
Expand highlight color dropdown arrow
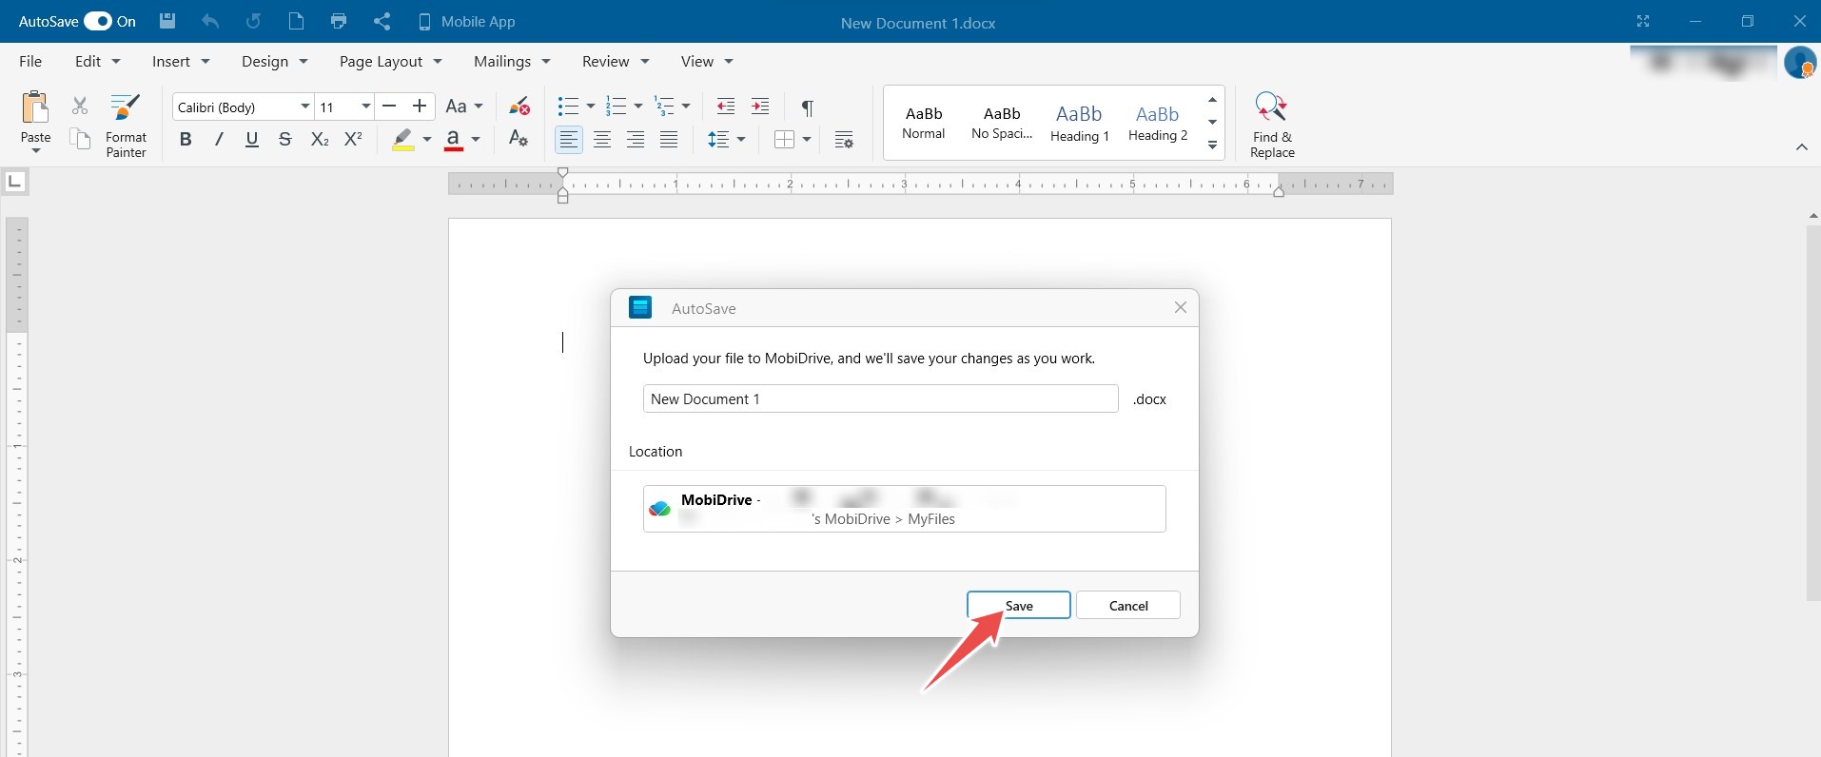tap(427, 140)
